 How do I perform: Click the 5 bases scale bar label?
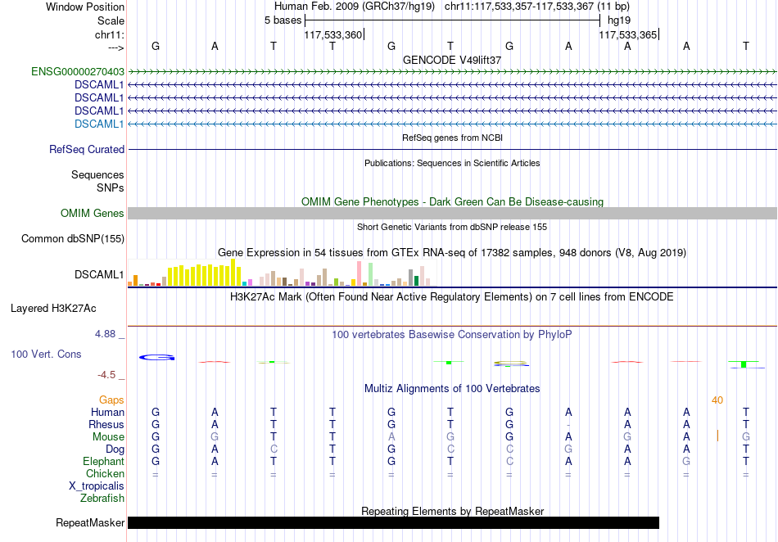coord(283,20)
